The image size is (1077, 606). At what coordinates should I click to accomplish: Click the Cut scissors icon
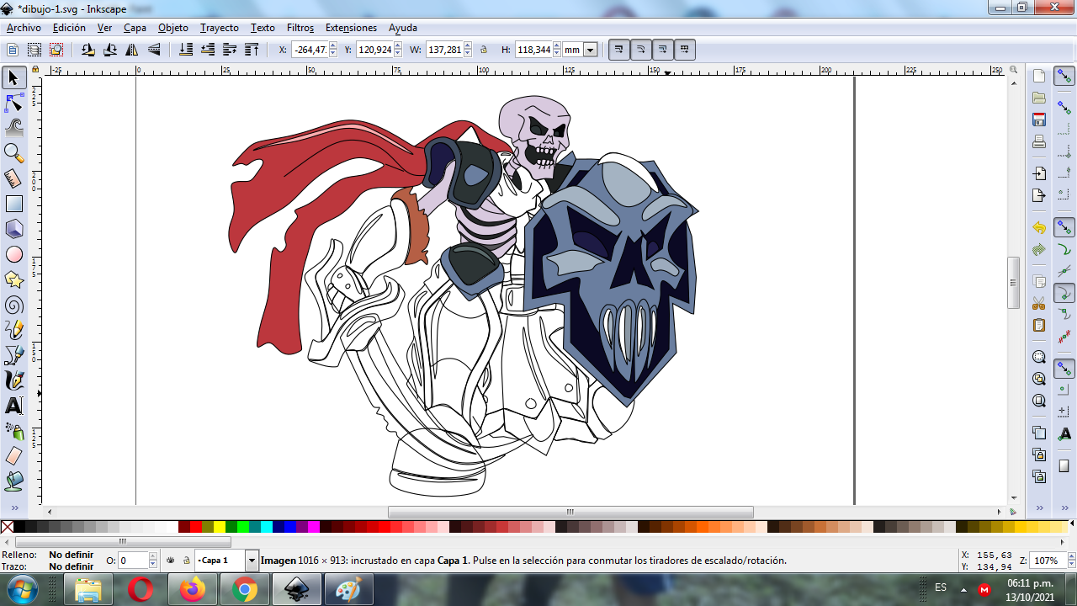(1039, 303)
